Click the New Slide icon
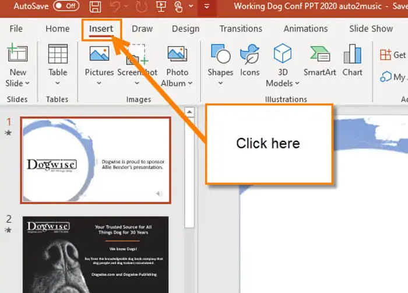This screenshot has width=408, height=293. (x=17, y=53)
